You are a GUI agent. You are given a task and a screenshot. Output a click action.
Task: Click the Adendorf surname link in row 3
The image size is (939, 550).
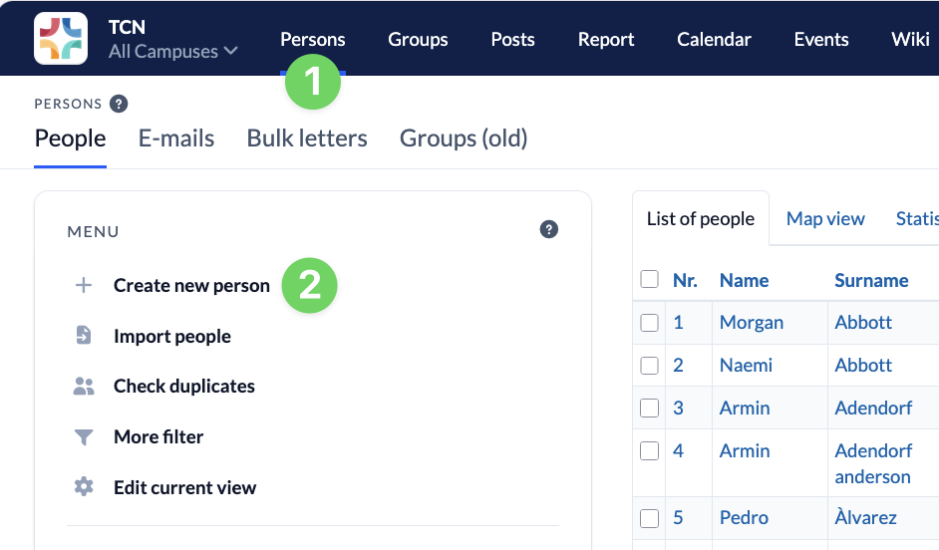point(873,409)
